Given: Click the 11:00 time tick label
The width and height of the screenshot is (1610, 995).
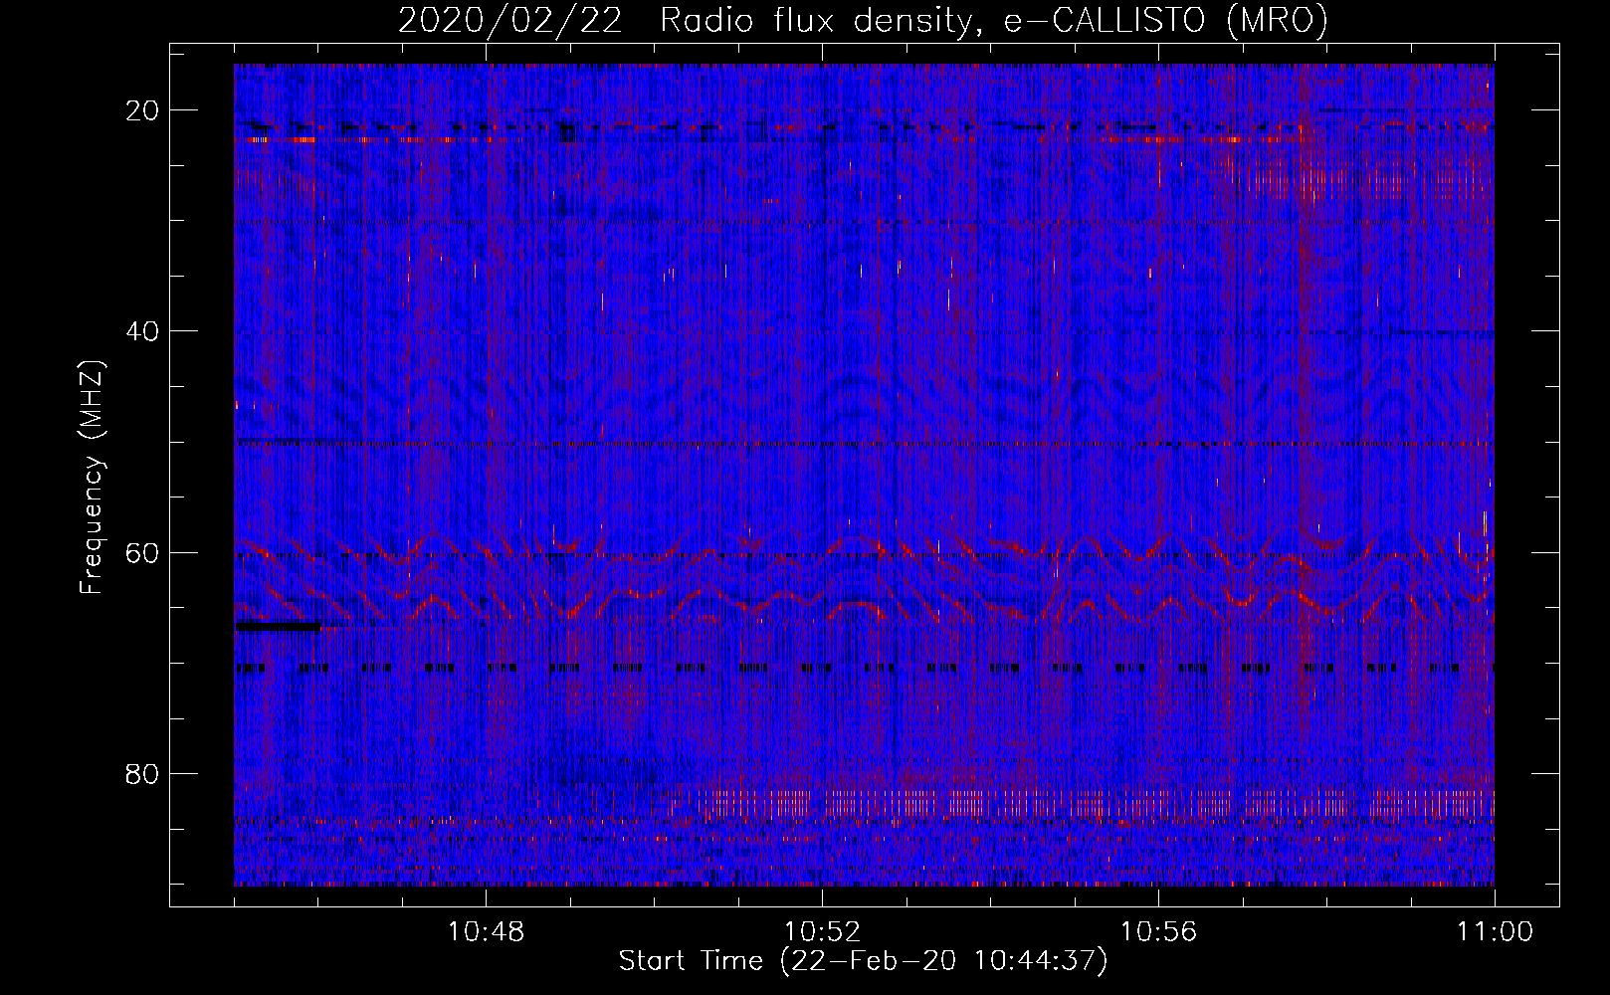Looking at the screenshot, I should [x=1495, y=932].
